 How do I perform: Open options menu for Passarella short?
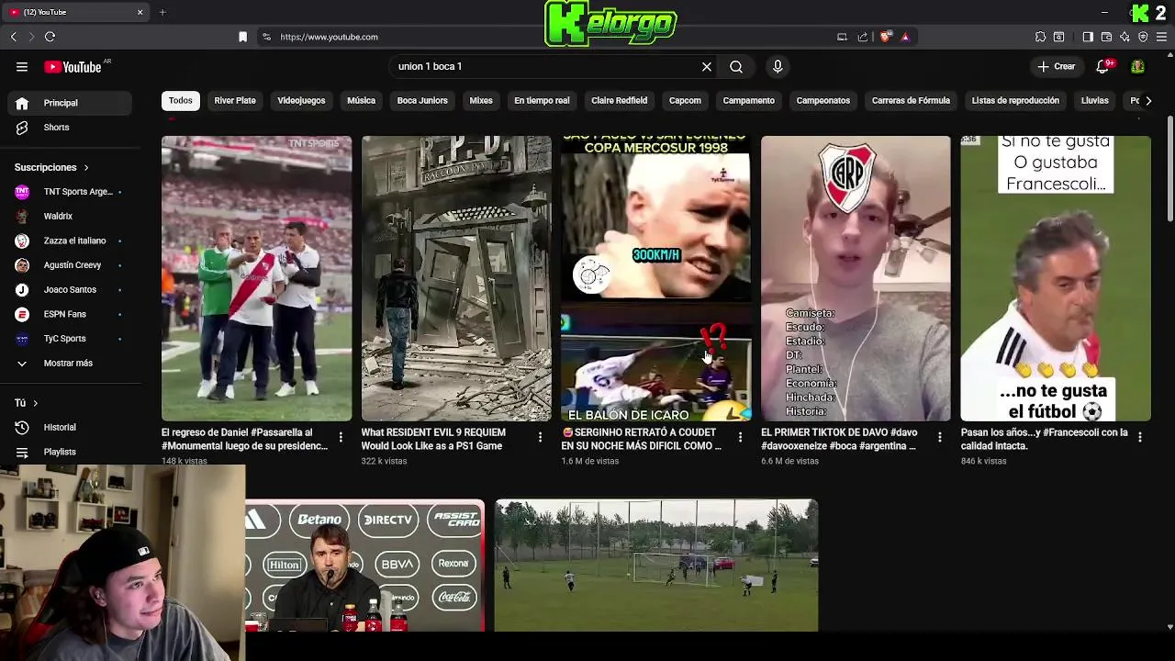341,438
